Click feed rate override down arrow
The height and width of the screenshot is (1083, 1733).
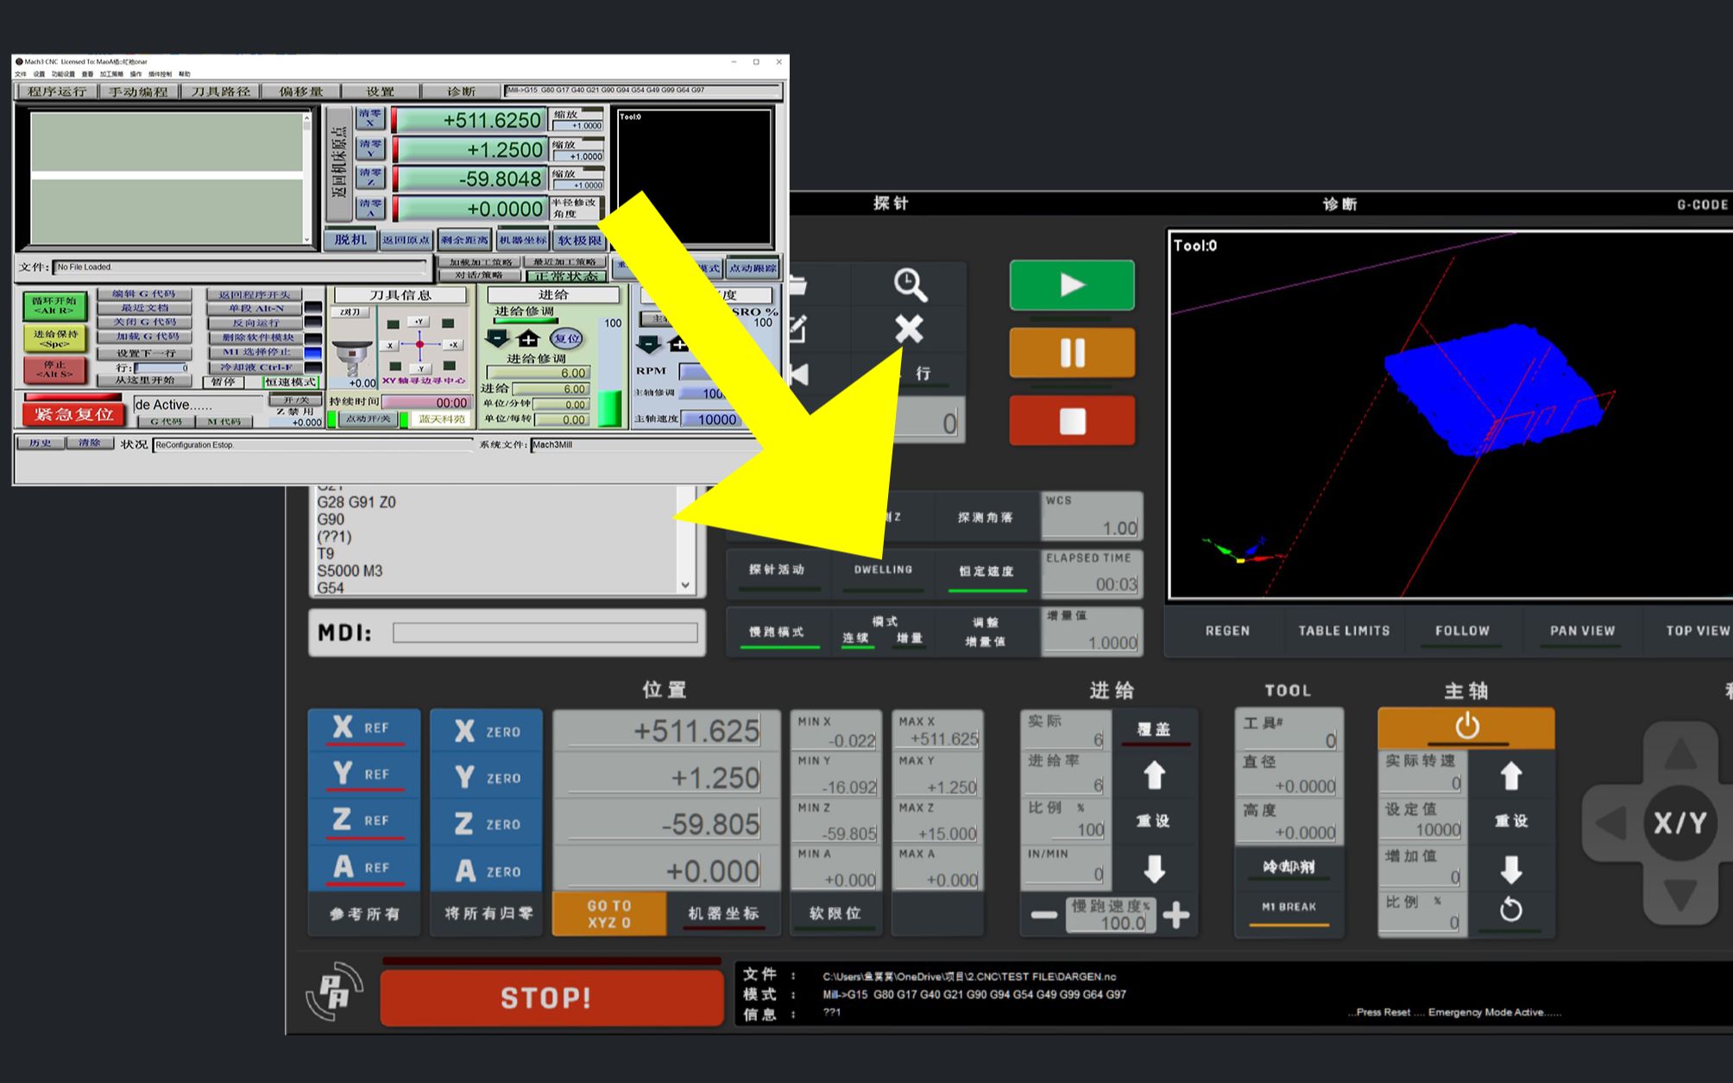click(1154, 869)
